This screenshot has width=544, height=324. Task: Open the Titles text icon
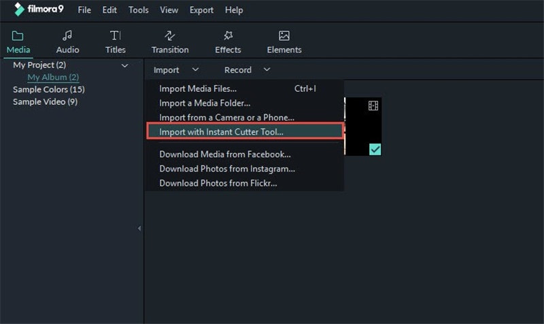[116, 35]
